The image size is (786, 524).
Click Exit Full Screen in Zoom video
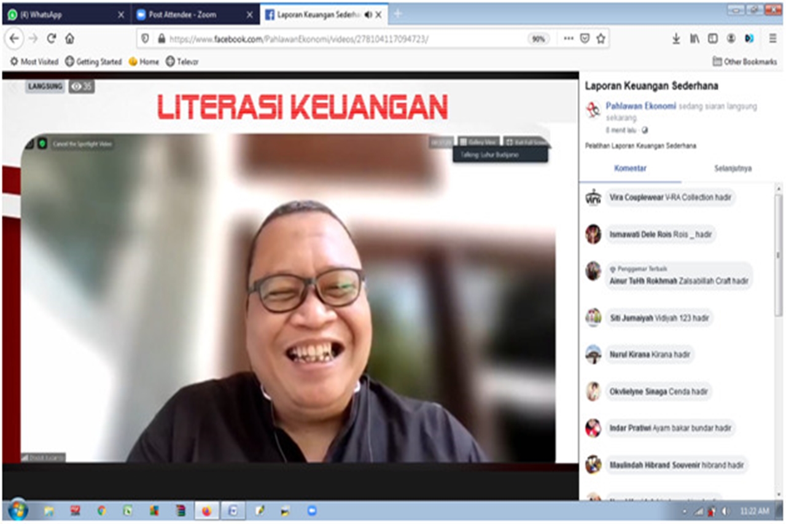526,142
